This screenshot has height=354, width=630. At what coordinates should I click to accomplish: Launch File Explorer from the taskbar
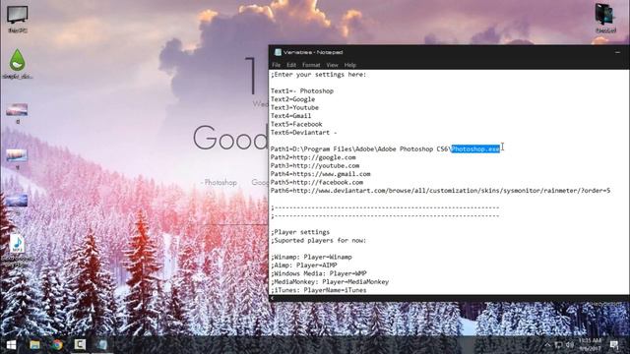click(34, 345)
